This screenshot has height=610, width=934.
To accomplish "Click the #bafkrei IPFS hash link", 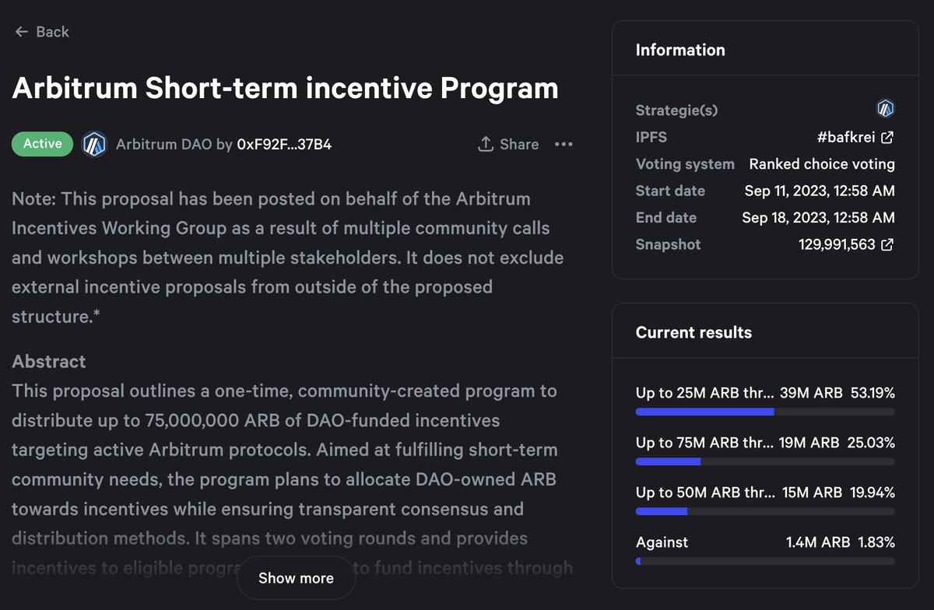I will (846, 138).
